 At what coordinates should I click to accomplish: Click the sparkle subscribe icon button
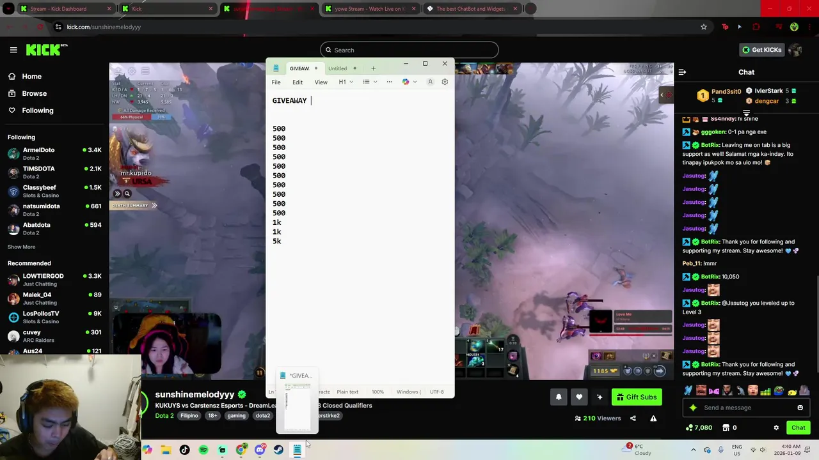[600, 397]
